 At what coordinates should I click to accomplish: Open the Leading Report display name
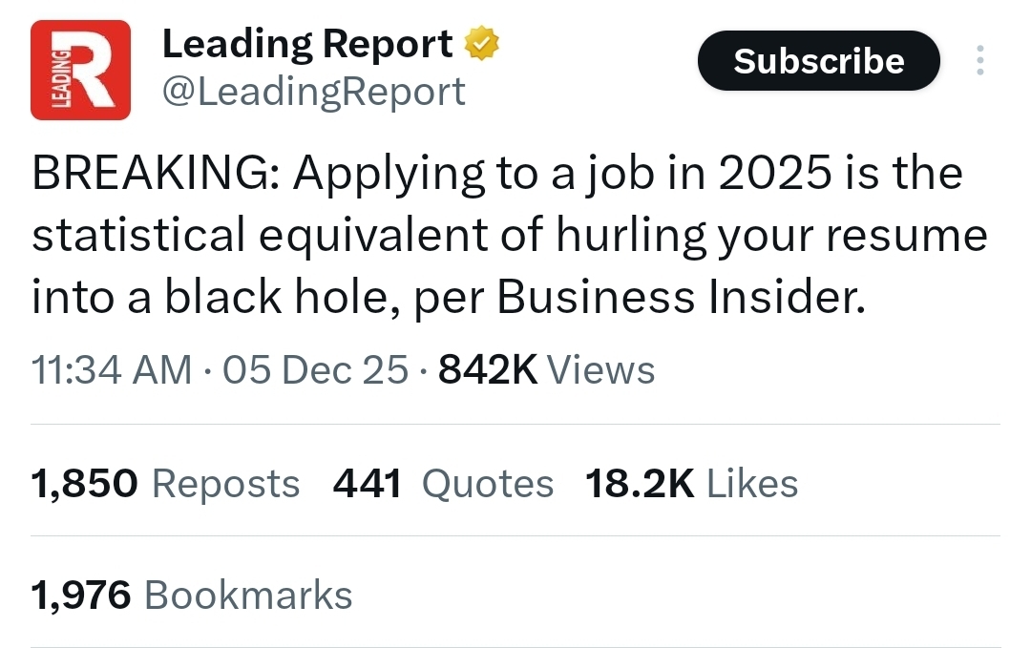pos(307,44)
